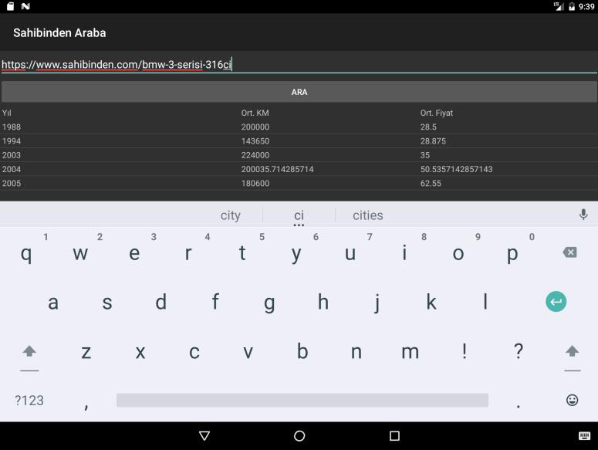Select the 143650 average KM value
This screenshot has height=450, width=598.
click(255, 141)
